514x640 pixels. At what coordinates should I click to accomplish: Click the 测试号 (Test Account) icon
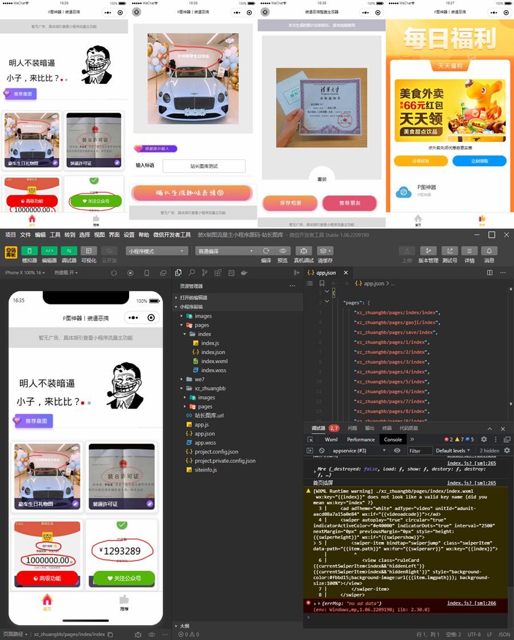coord(450,250)
